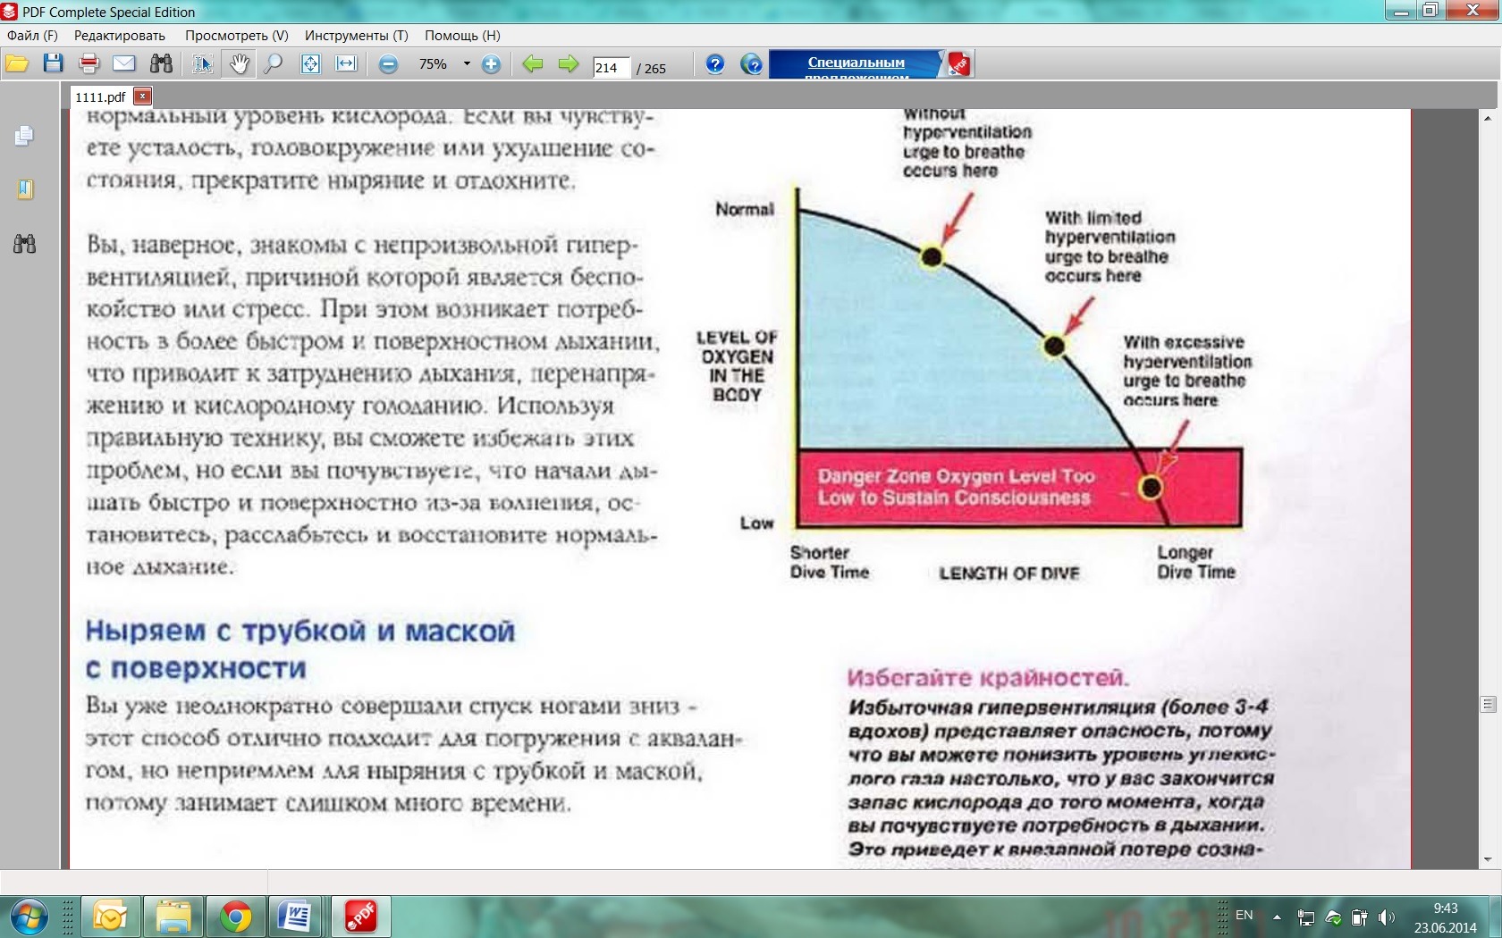Click the vertical scrollbar down arrow
1502x938 pixels.
[x=1488, y=859]
